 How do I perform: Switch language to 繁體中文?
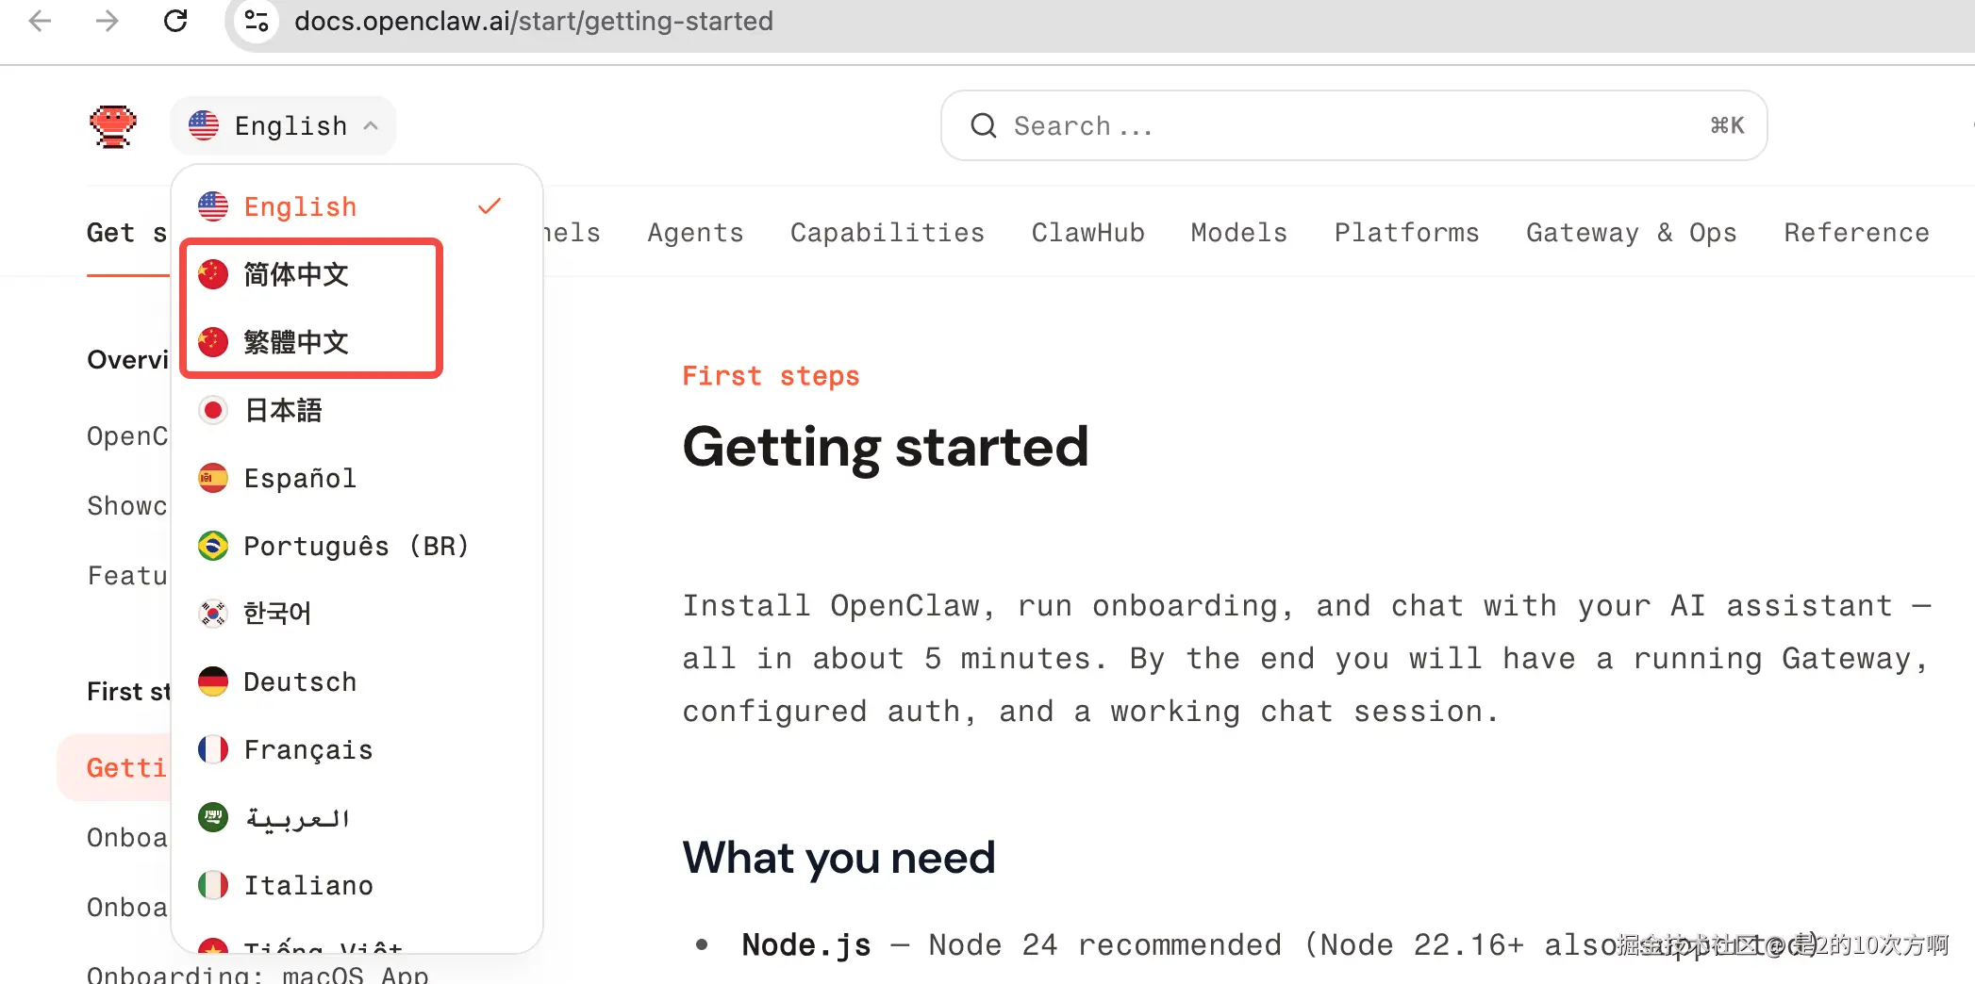pyautogui.click(x=311, y=342)
